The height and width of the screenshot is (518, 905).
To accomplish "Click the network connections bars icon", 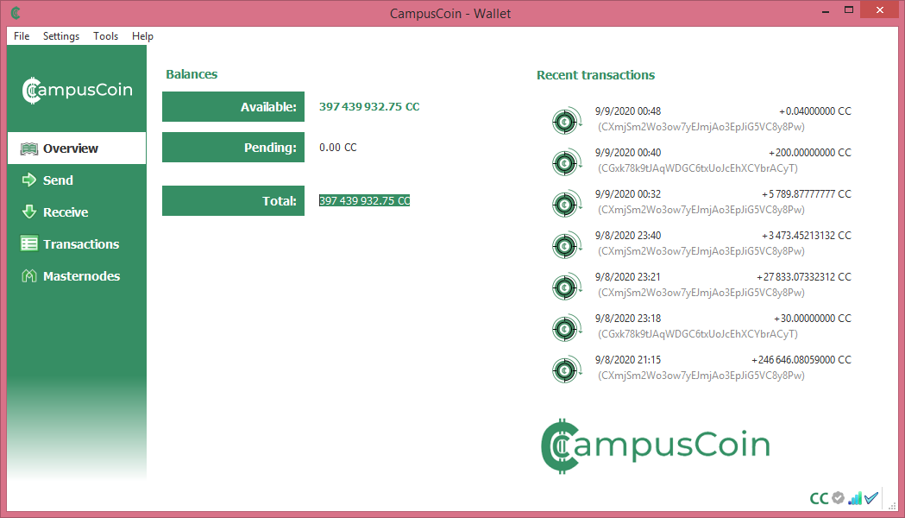I will 855,498.
